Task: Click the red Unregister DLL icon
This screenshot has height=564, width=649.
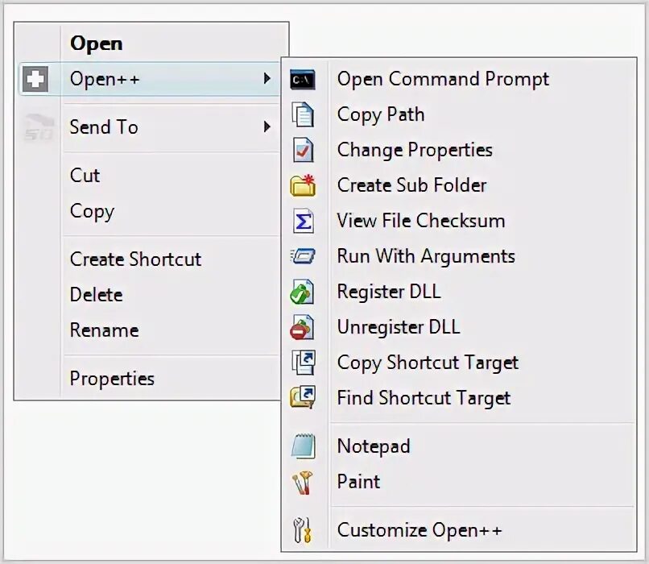Action: [302, 328]
